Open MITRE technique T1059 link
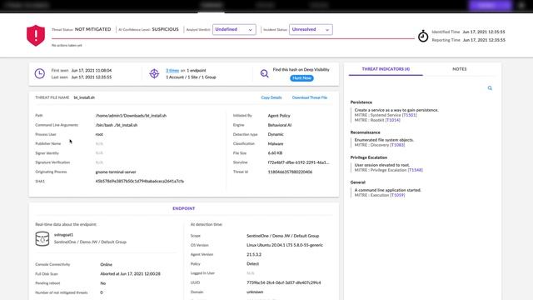 [x=397, y=195]
